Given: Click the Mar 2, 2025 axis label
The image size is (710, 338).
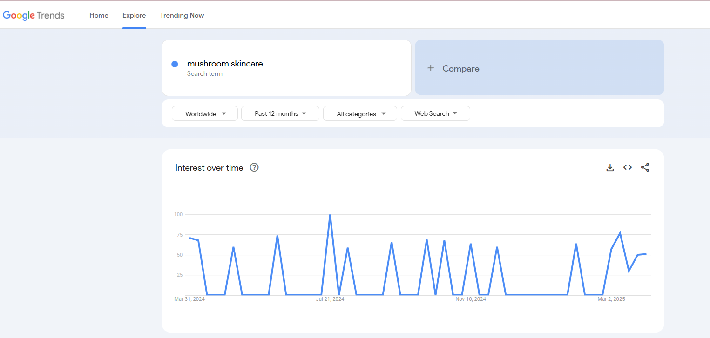Looking at the screenshot, I should point(611,299).
